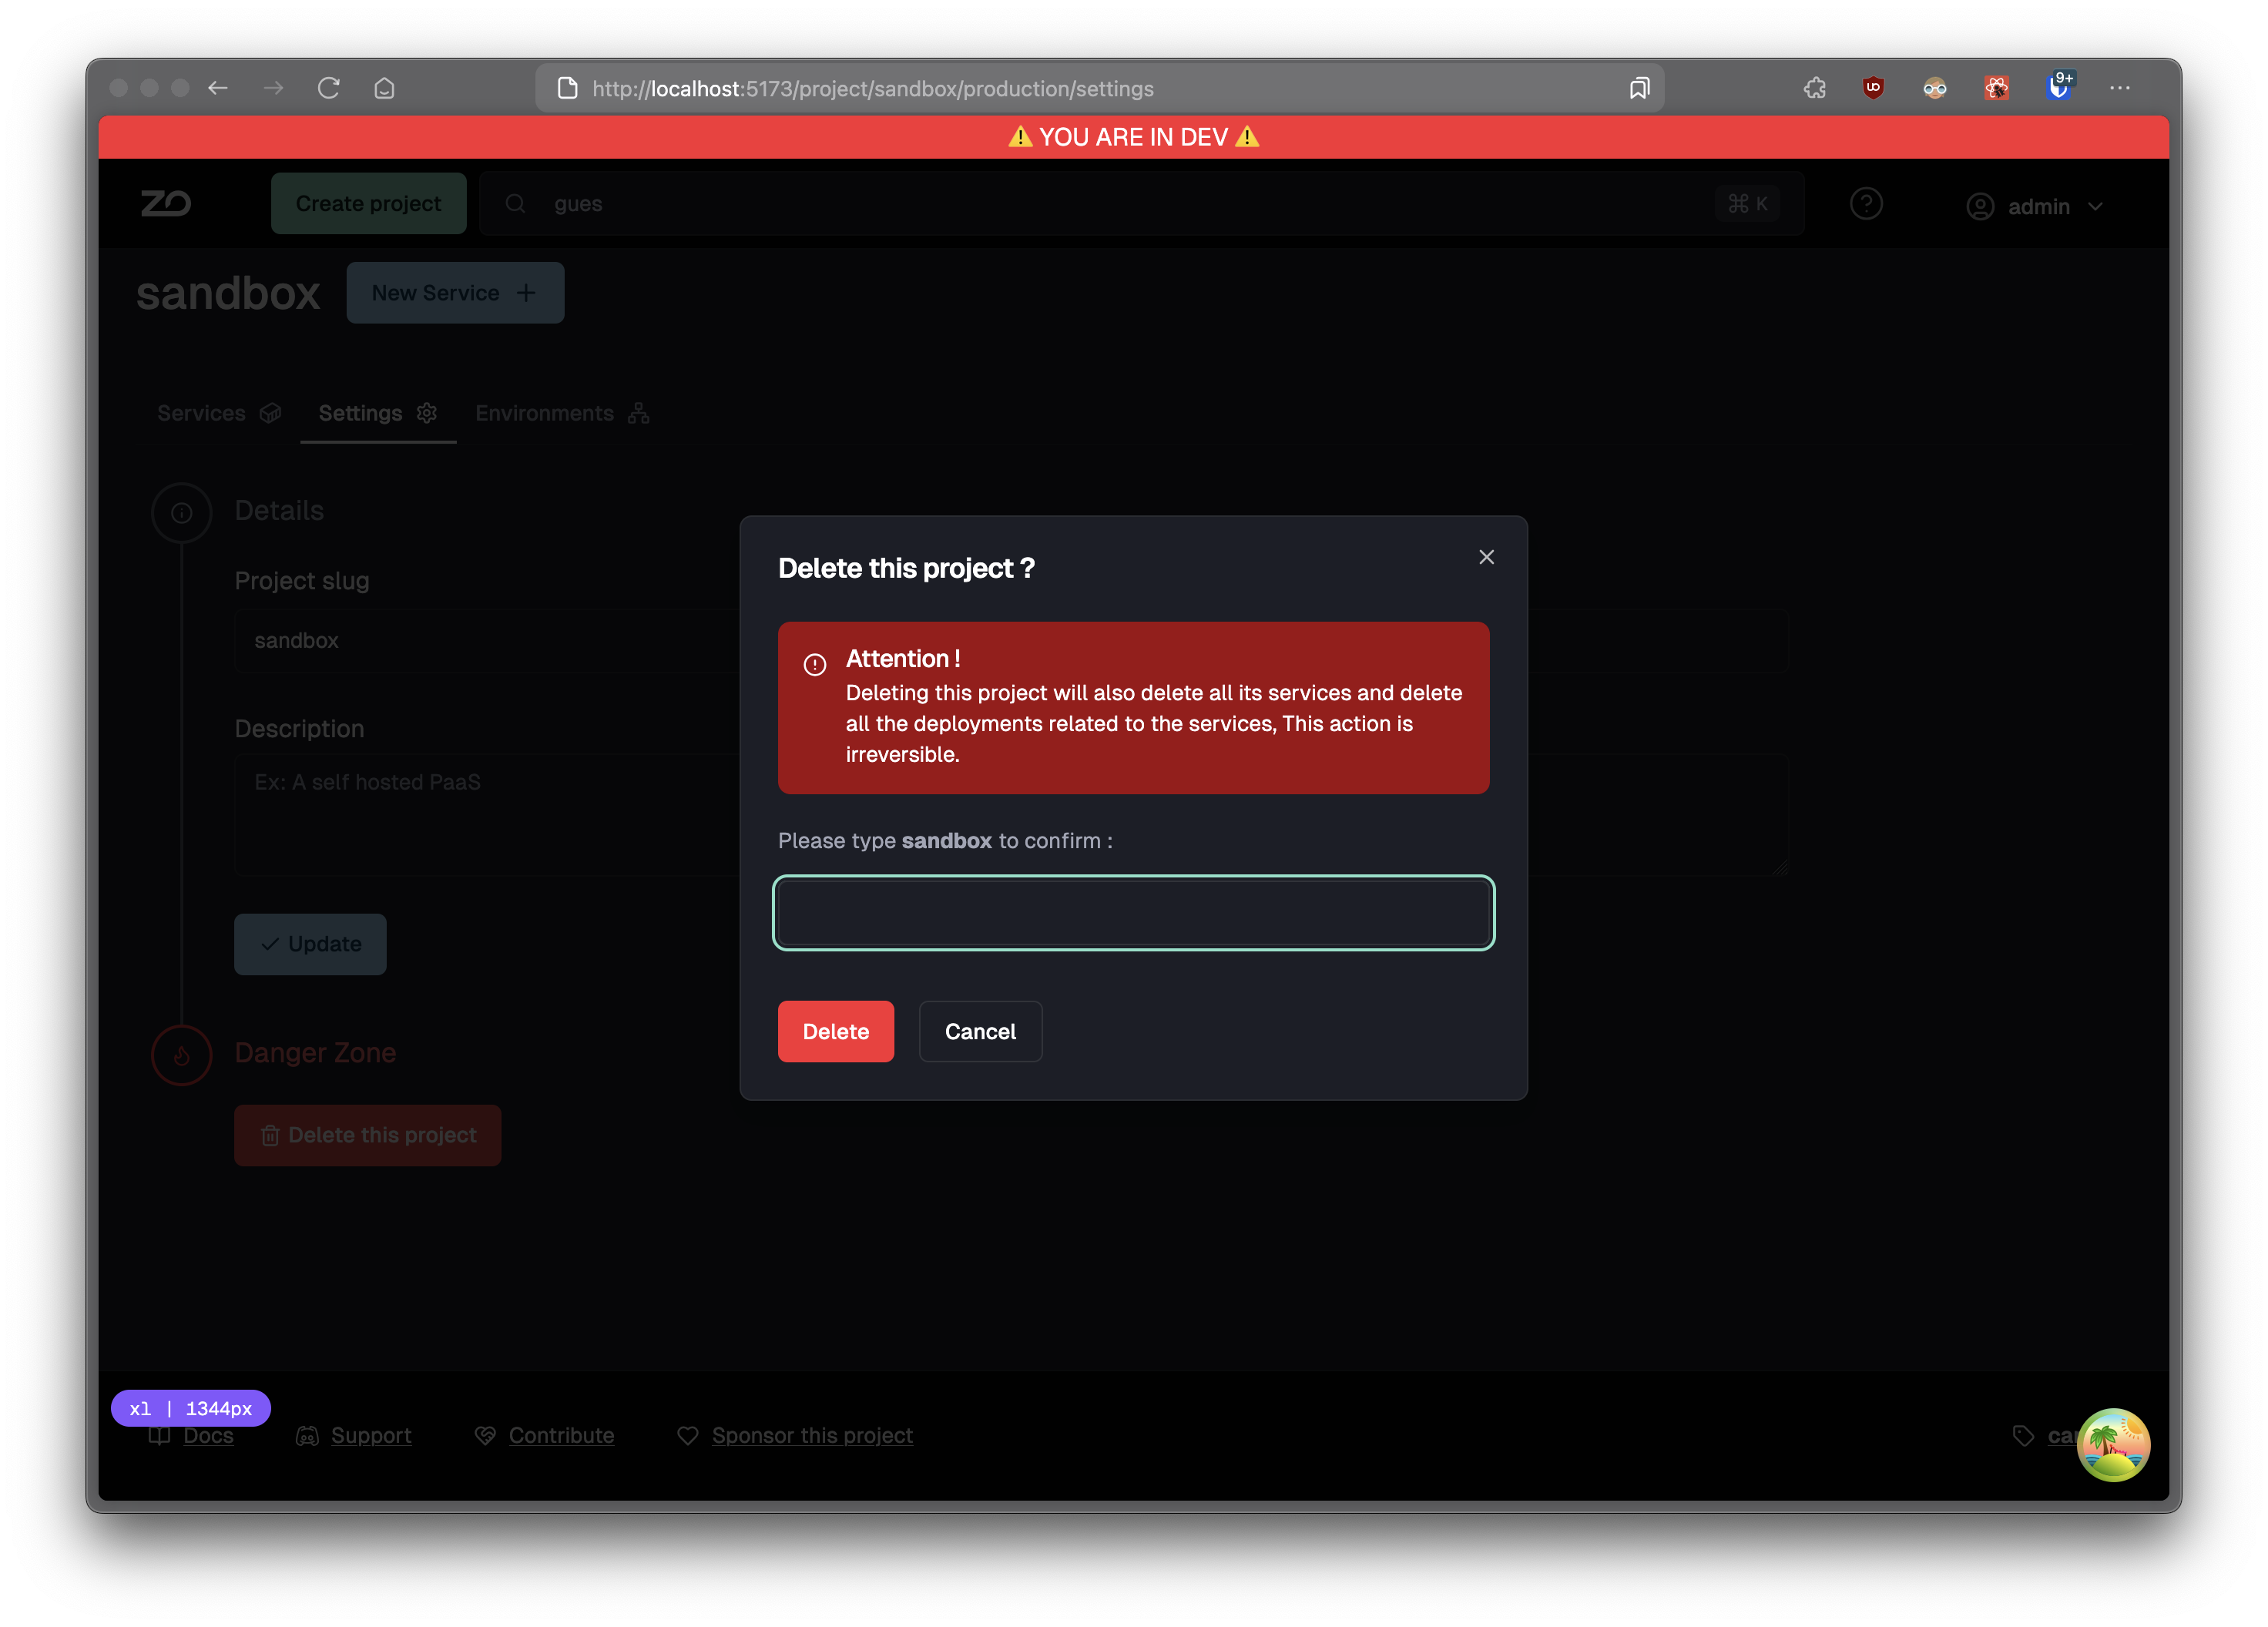Click the New Service button
Screen dimensions: 2268x1627
455,293
